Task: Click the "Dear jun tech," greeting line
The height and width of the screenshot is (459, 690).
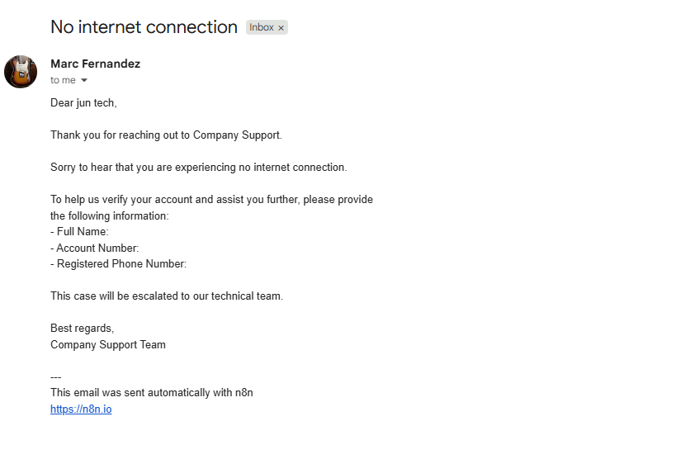Action: [x=83, y=103]
